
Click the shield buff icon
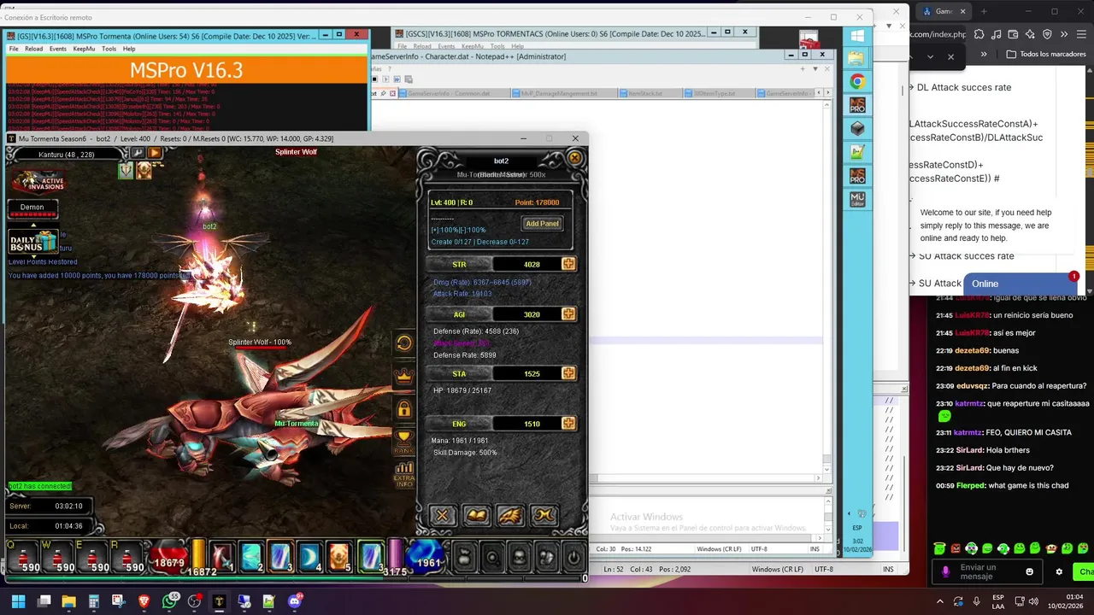click(x=126, y=171)
